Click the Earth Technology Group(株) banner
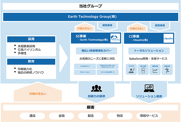The image size is (181, 122). 91,17
